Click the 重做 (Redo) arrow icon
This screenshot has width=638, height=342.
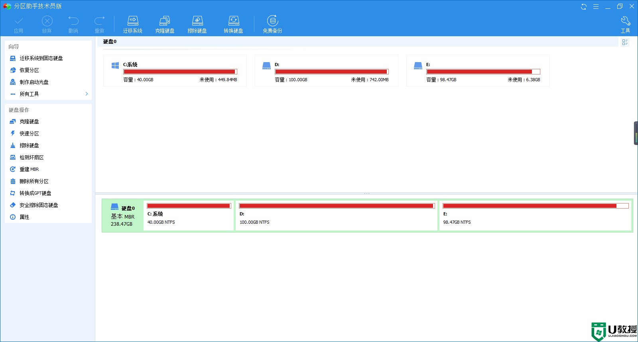[99, 21]
